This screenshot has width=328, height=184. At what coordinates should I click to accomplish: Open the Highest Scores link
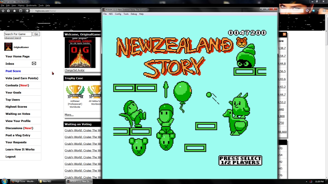(x=16, y=107)
